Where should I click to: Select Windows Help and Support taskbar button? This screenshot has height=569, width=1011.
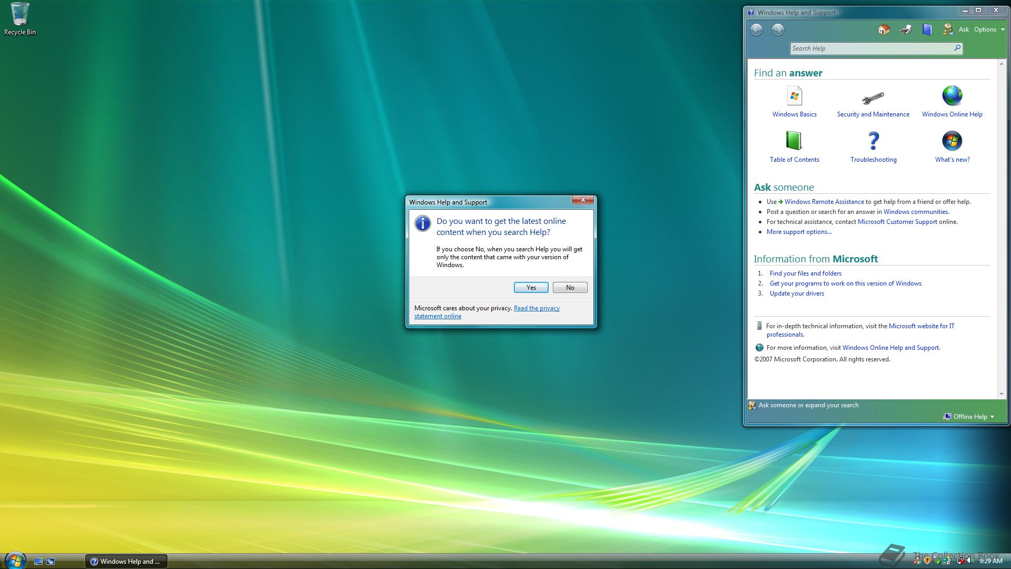pos(126,562)
